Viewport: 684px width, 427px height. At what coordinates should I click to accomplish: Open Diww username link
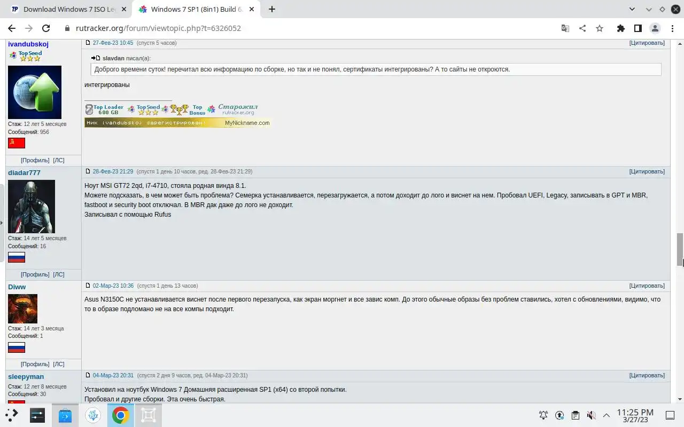click(17, 287)
